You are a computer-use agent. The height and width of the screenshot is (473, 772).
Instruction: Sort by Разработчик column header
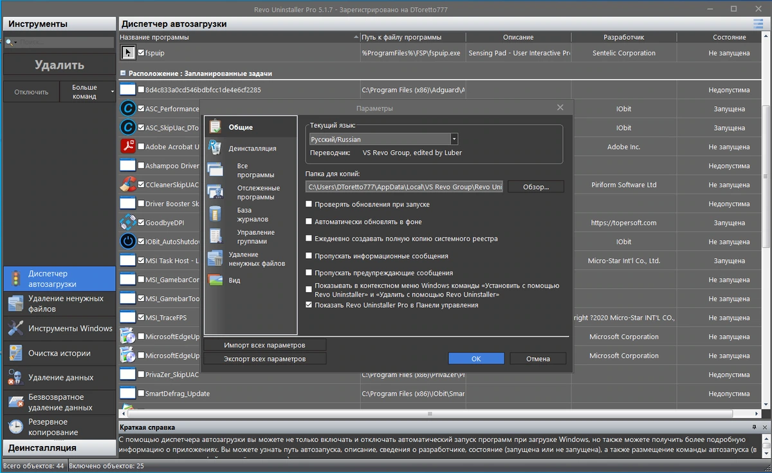click(623, 37)
